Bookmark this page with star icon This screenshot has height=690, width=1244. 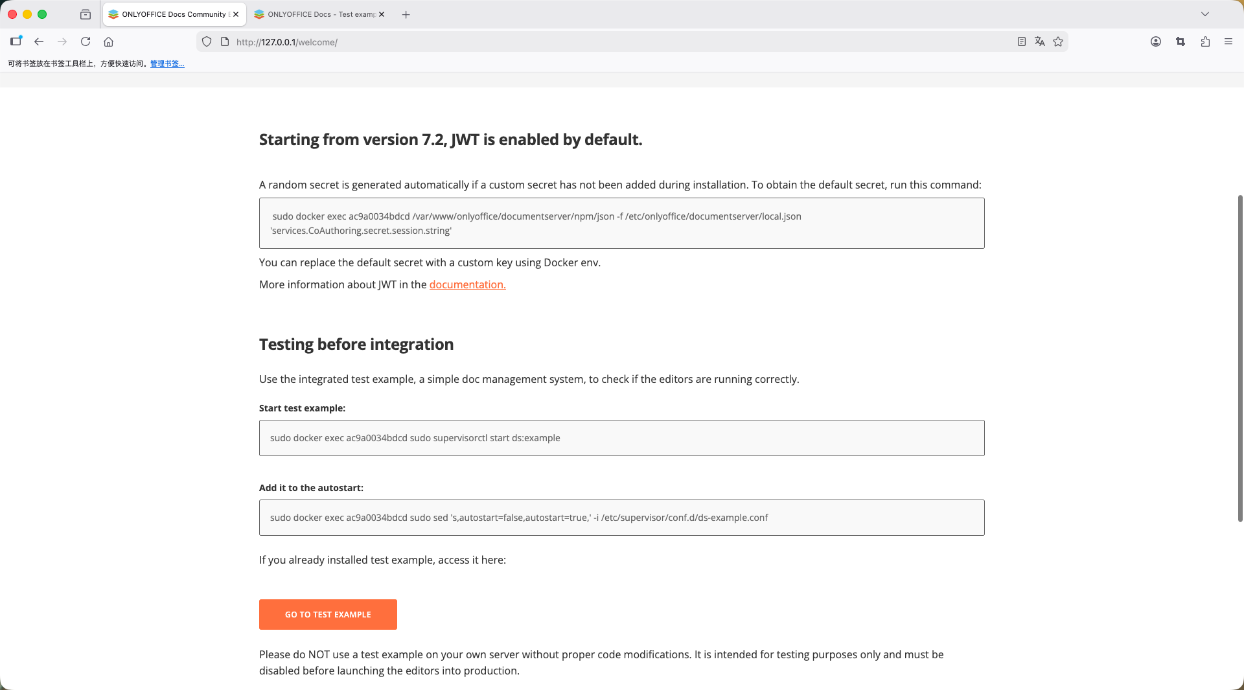(x=1058, y=41)
